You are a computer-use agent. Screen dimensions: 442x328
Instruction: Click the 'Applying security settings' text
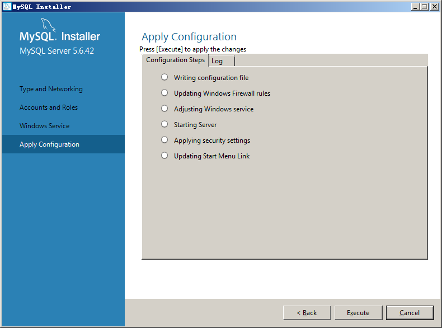click(x=212, y=140)
